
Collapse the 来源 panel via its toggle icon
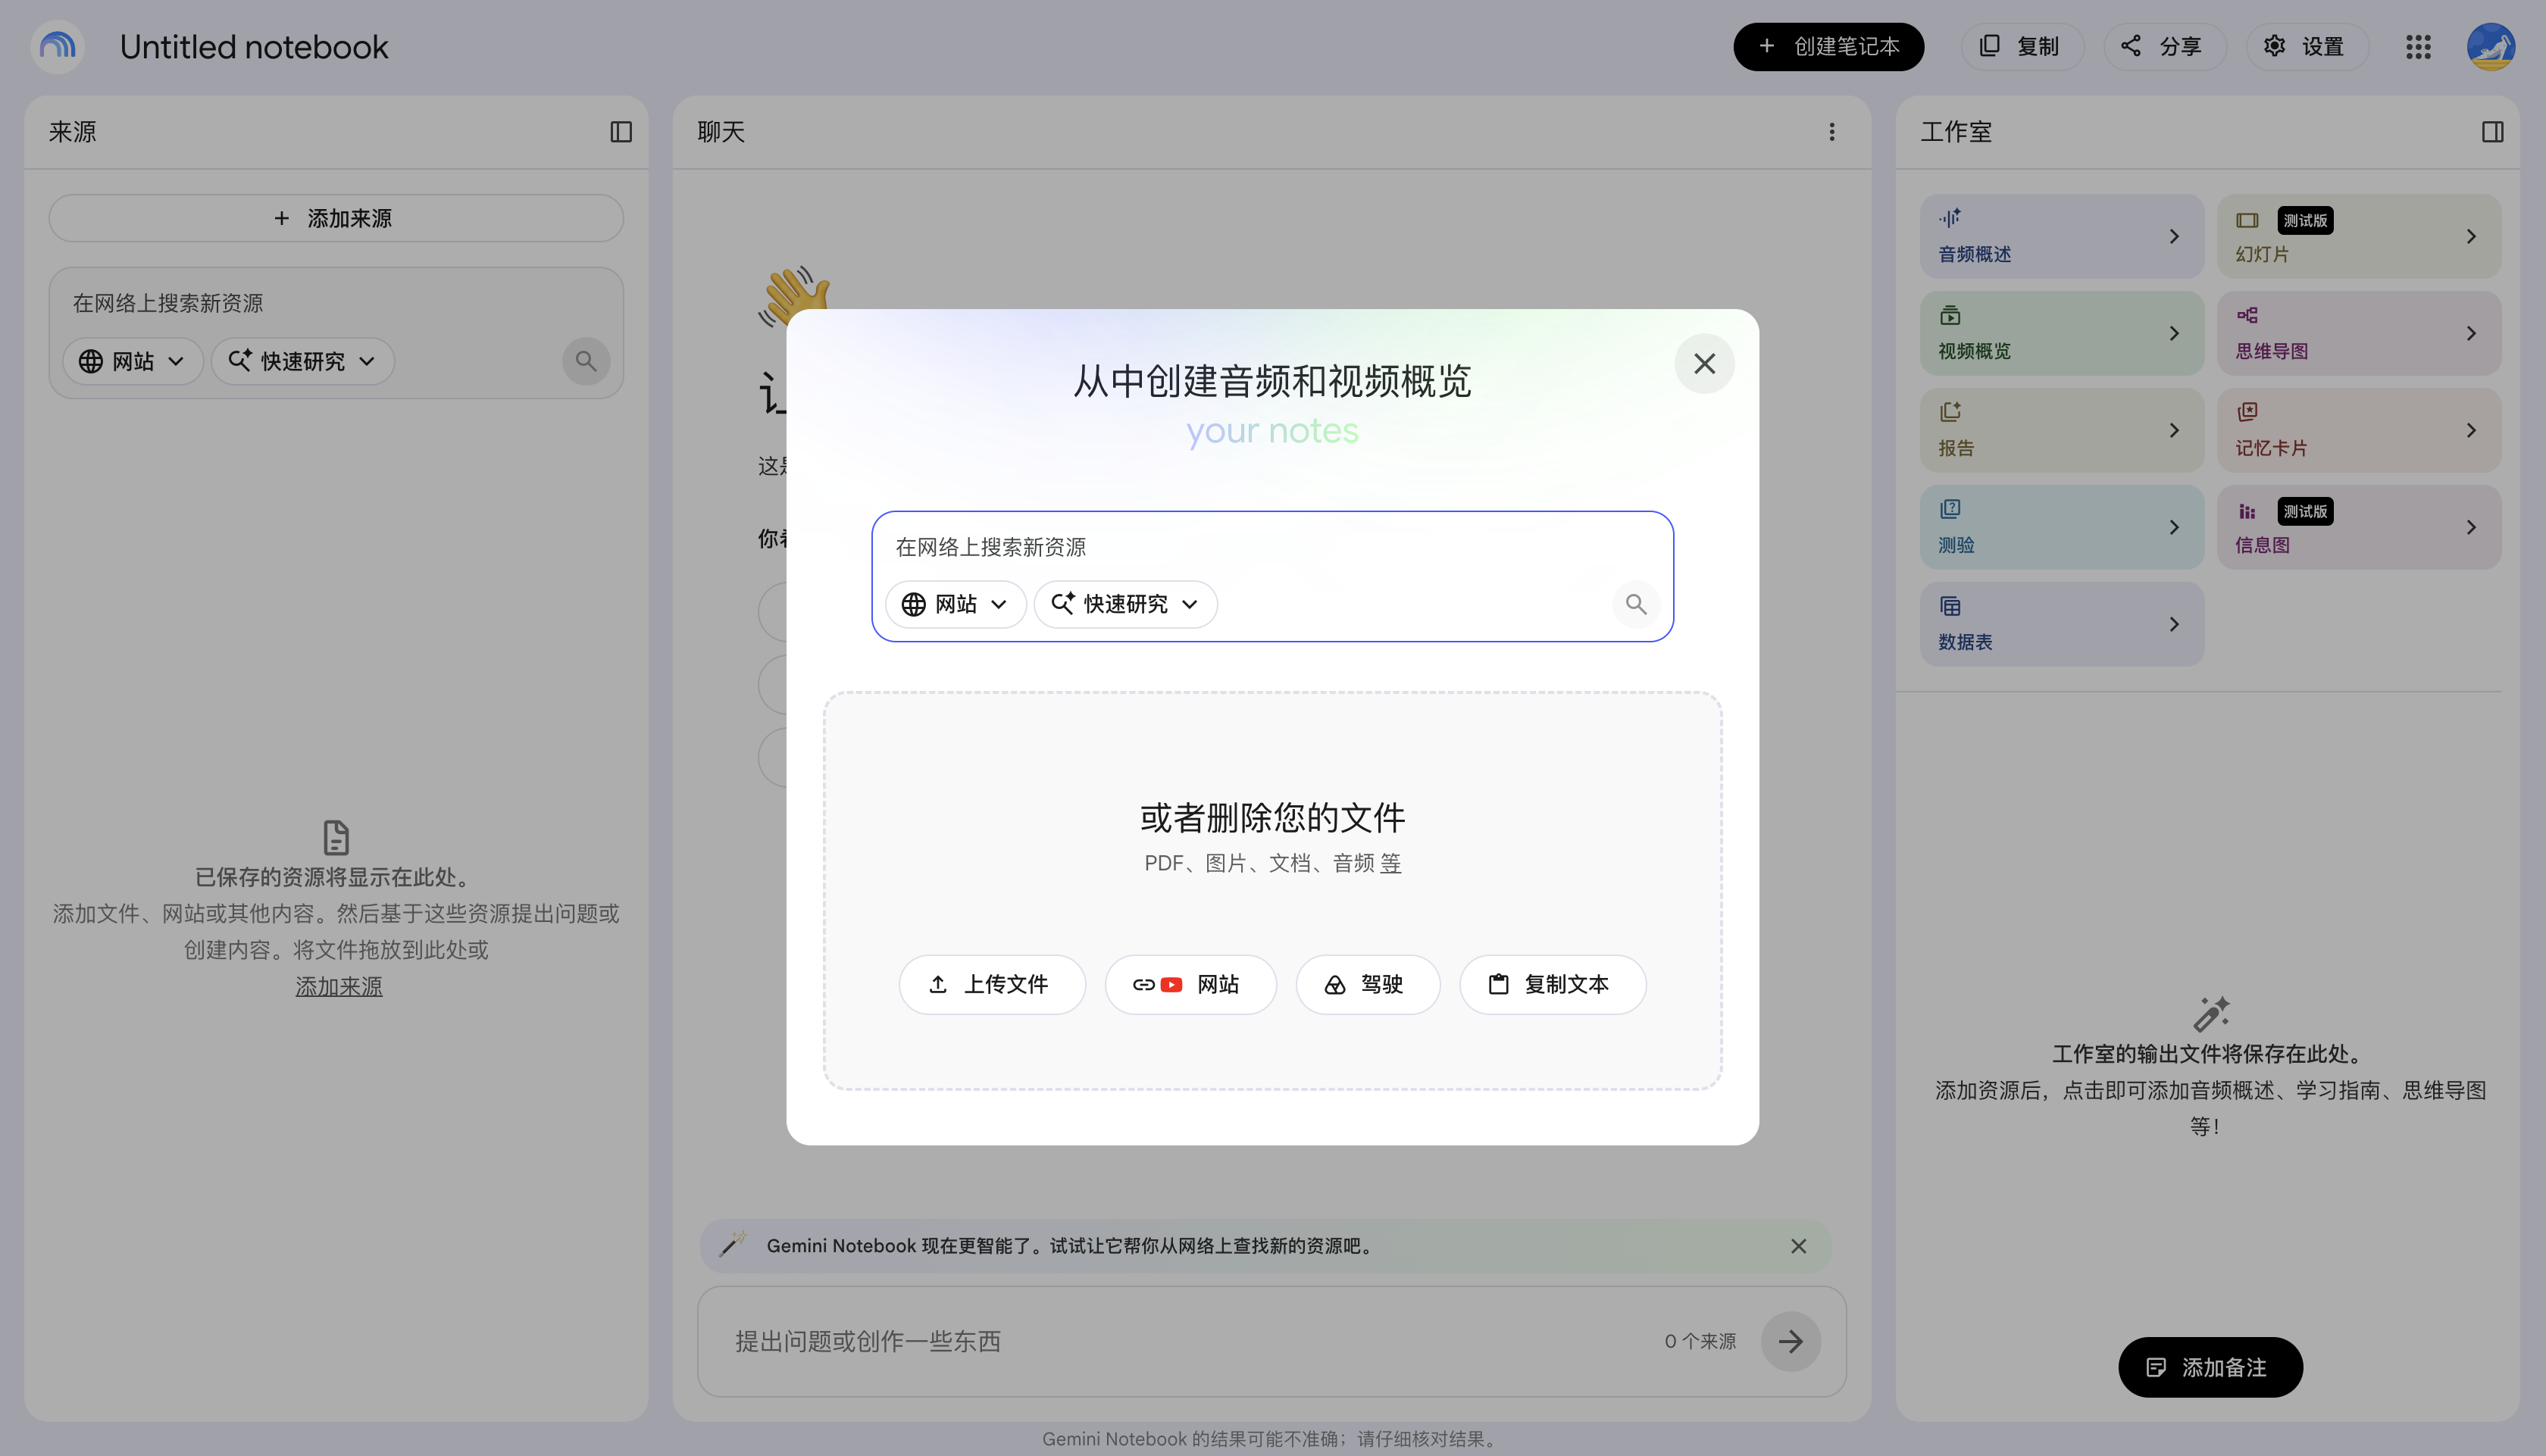pos(621,132)
